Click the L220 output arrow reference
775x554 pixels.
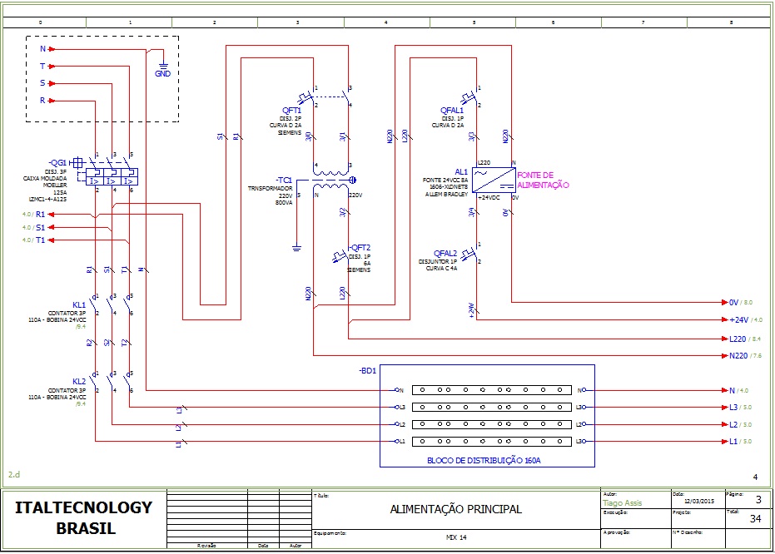click(739, 339)
